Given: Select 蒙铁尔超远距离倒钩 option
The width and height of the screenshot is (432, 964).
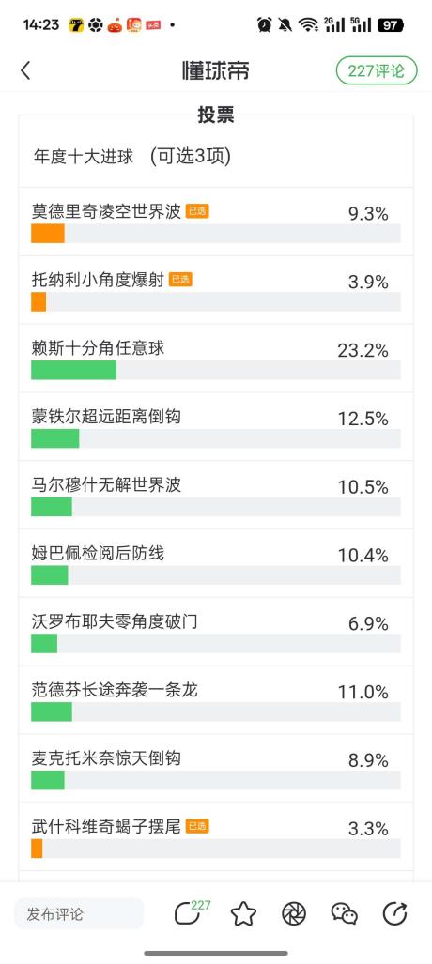Looking at the screenshot, I should [216, 427].
